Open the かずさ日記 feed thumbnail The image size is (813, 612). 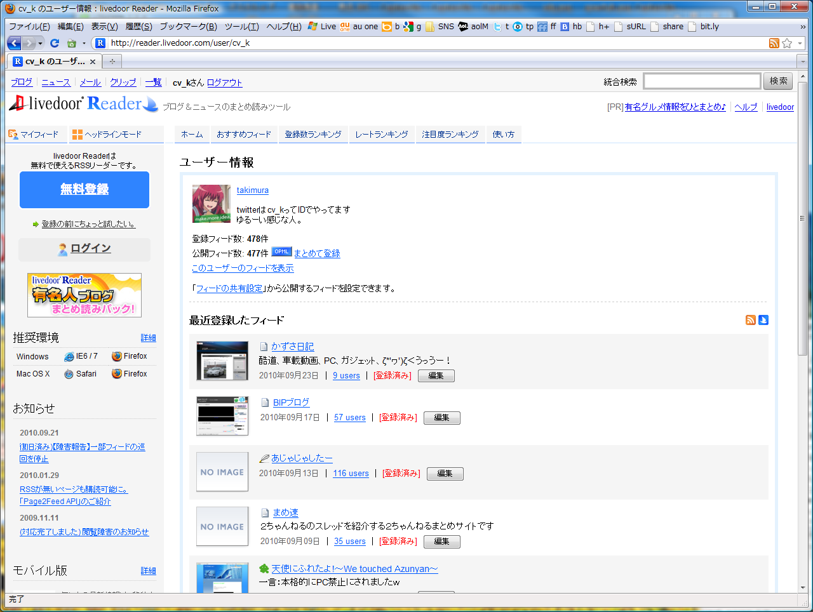coord(222,361)
